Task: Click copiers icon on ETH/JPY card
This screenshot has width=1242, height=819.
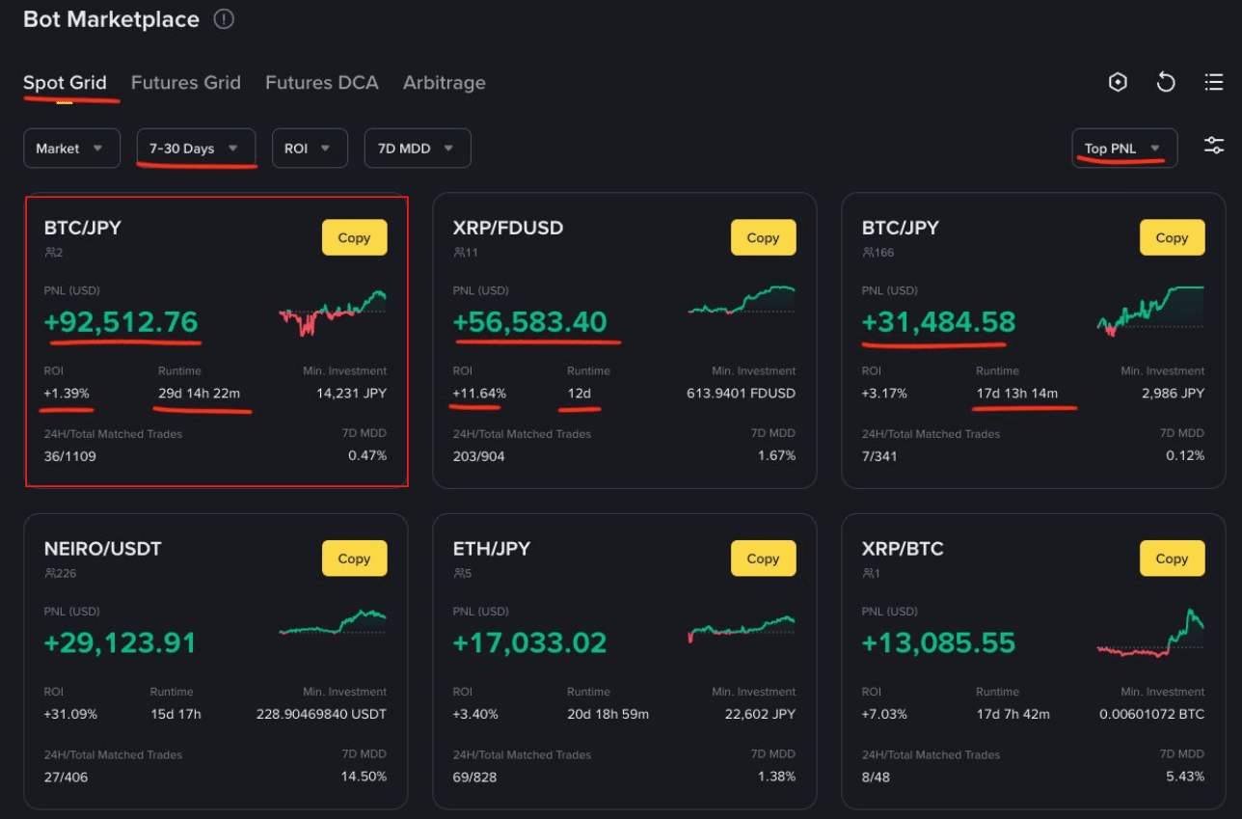Action: 457,574
